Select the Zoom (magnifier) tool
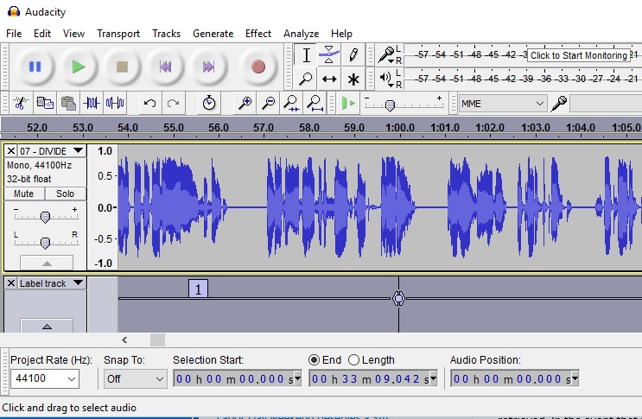This screenshot has height=419, width=642. click(x=306, y=79)
